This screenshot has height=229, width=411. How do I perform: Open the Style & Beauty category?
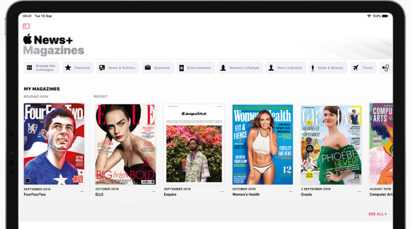(328, 68)
